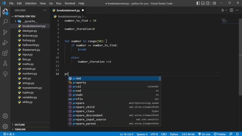The image size is (242, 136).
Task: Open the tree-shaped activity bar icon
Action: click(x=5, y=74)
